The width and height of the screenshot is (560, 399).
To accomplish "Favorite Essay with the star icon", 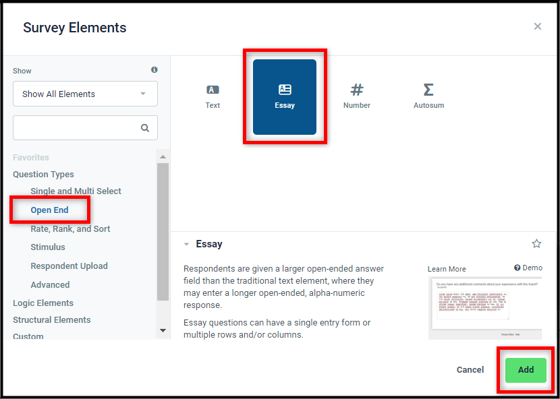I will [536, 244].
